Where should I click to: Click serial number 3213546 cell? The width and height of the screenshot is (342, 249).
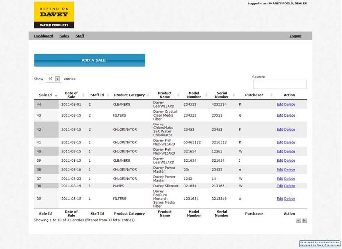[x=219, y=199]
